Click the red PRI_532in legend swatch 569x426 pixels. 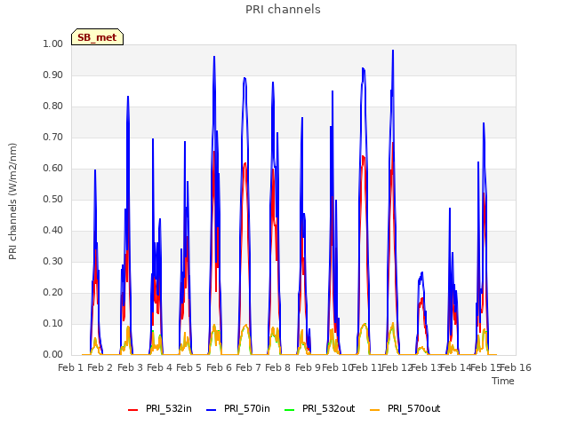pyautogui.click(x=133, y=410)
